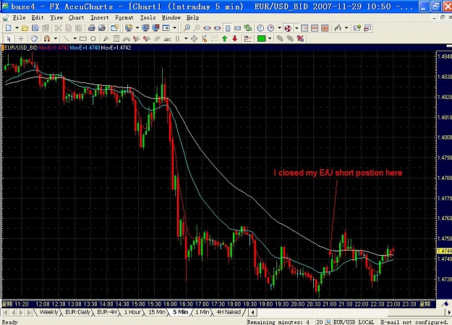Open the View menu
Screen dimensions: 452x325
(56, 18)
